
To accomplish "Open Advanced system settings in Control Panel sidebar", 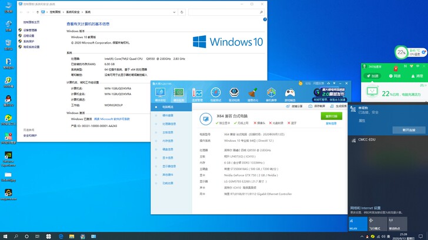I will coord(31,47).
